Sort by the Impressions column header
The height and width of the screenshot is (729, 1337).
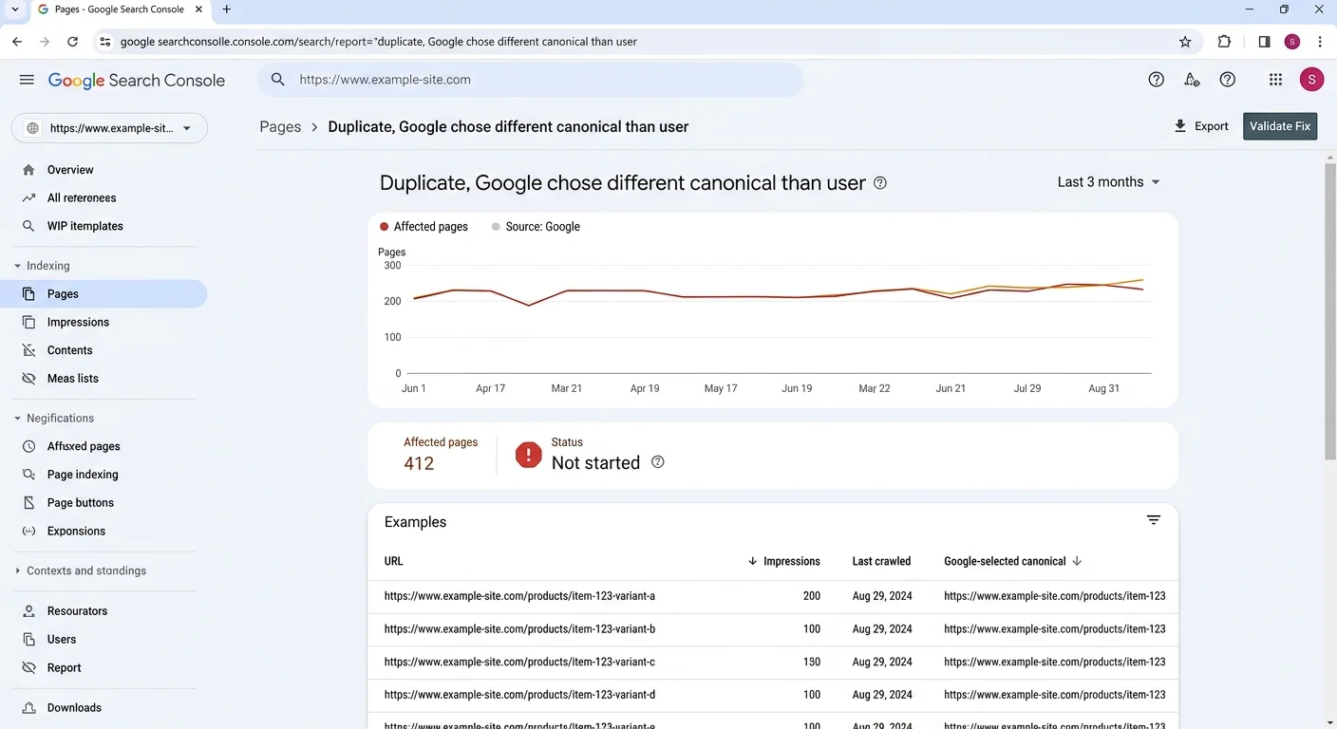click(x=784, y=561)
